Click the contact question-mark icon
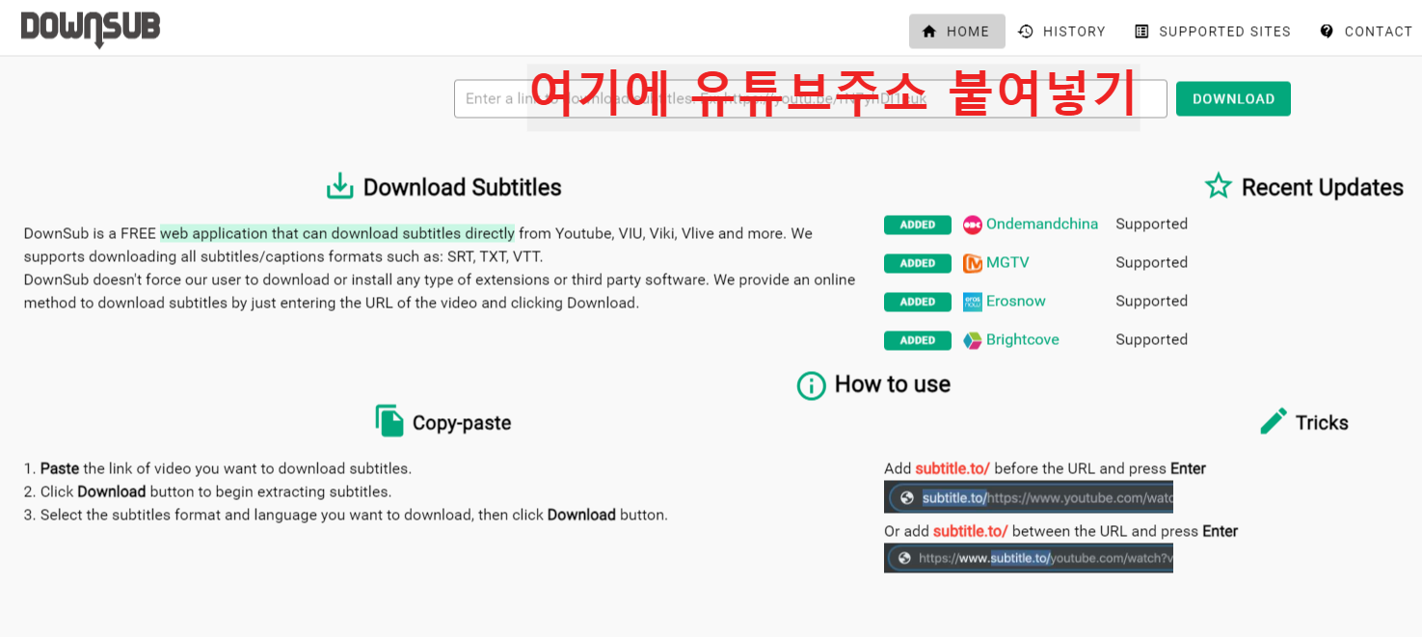 [1327, 31]
